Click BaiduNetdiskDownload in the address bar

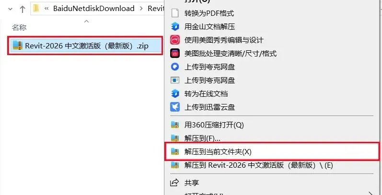point(94,9)
